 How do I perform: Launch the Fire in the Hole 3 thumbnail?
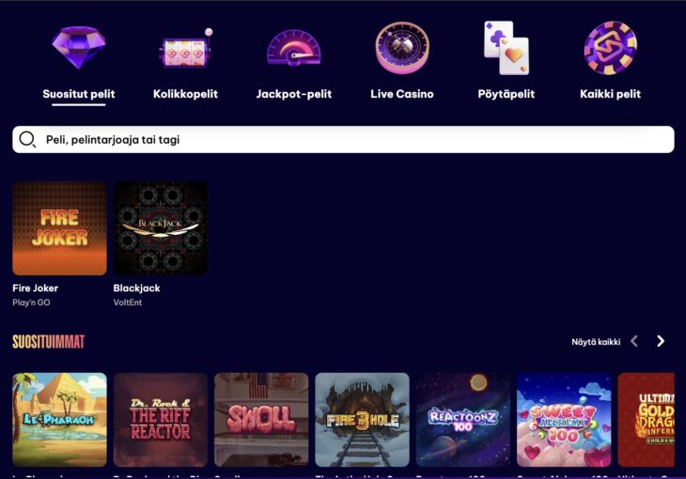pyautogui.click(x=362, y=420)
